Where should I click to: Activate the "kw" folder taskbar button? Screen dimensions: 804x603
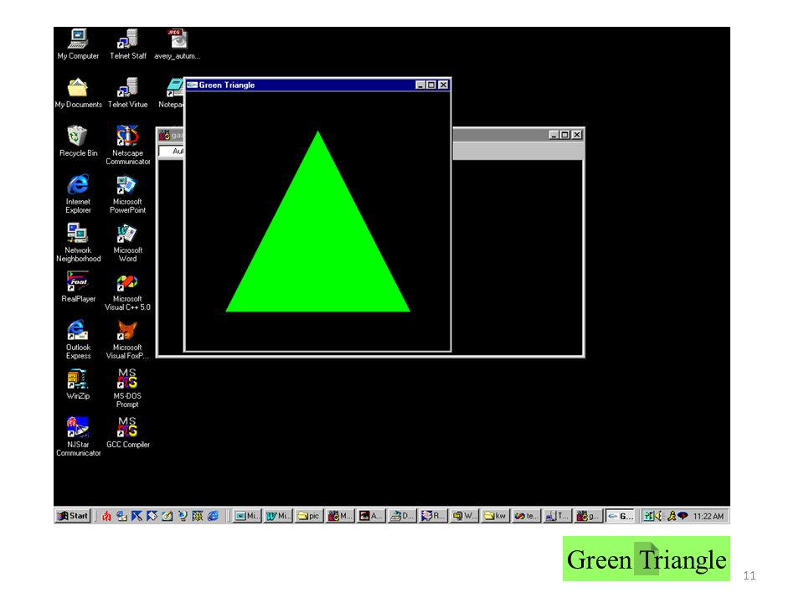pyautogui.click(x=495, y=516)
